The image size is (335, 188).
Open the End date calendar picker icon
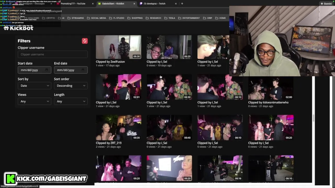click(x=83, y=70)
